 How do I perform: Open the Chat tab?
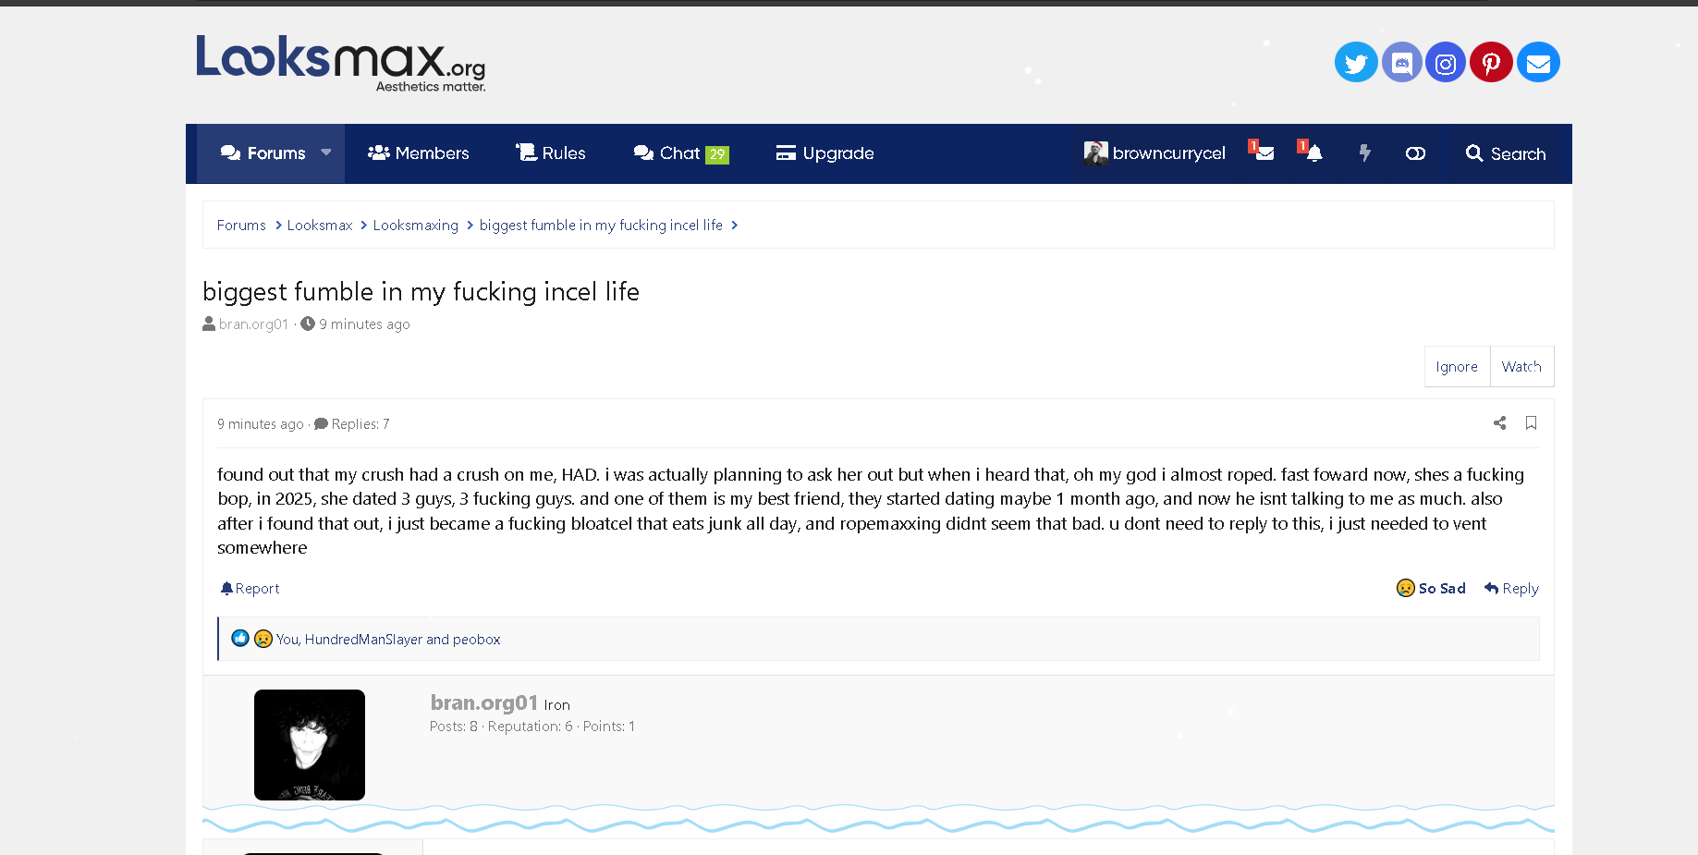[x=680, y=153]
